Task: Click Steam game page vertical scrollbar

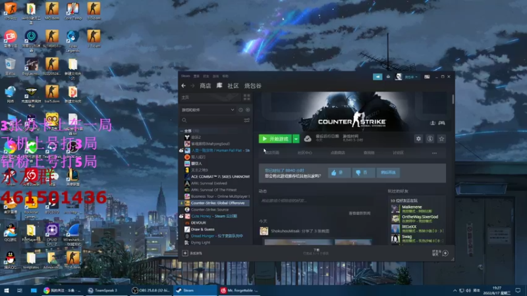Action: click(x=453, y=99)
